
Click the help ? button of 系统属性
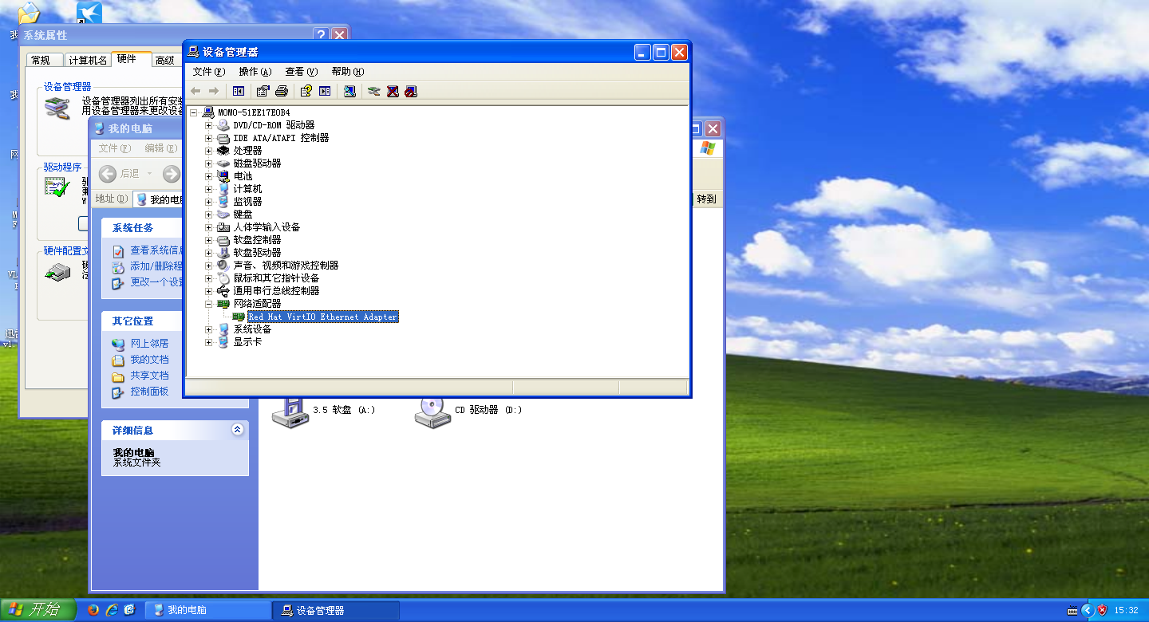tap(322, 35)
